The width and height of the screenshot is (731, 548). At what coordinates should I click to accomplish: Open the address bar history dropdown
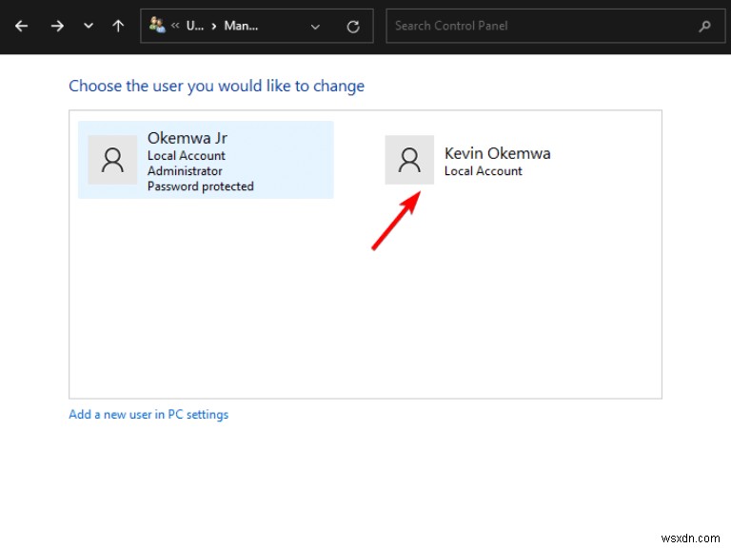(315, 27)
